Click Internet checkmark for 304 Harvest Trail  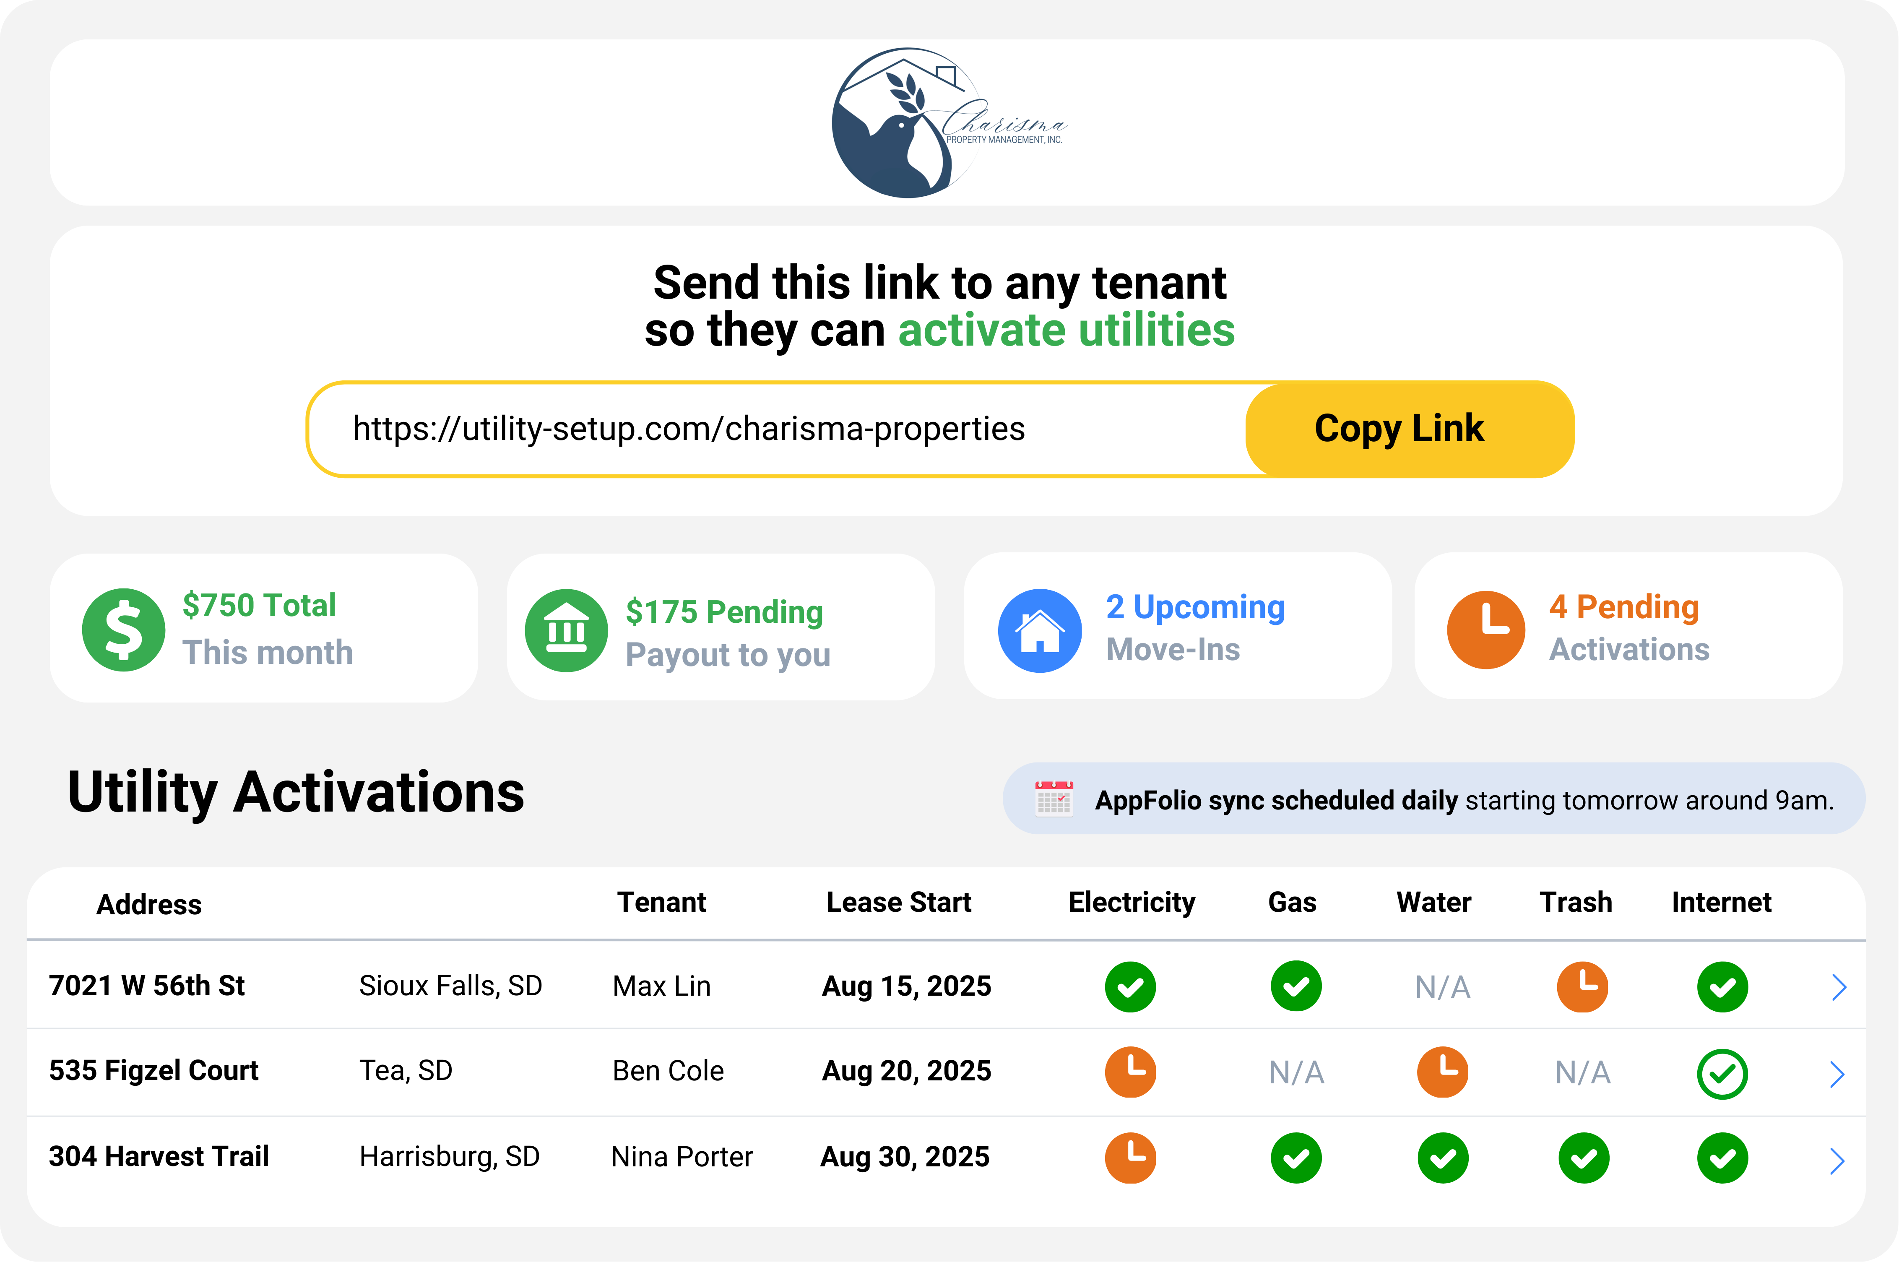point(1723,1158)
